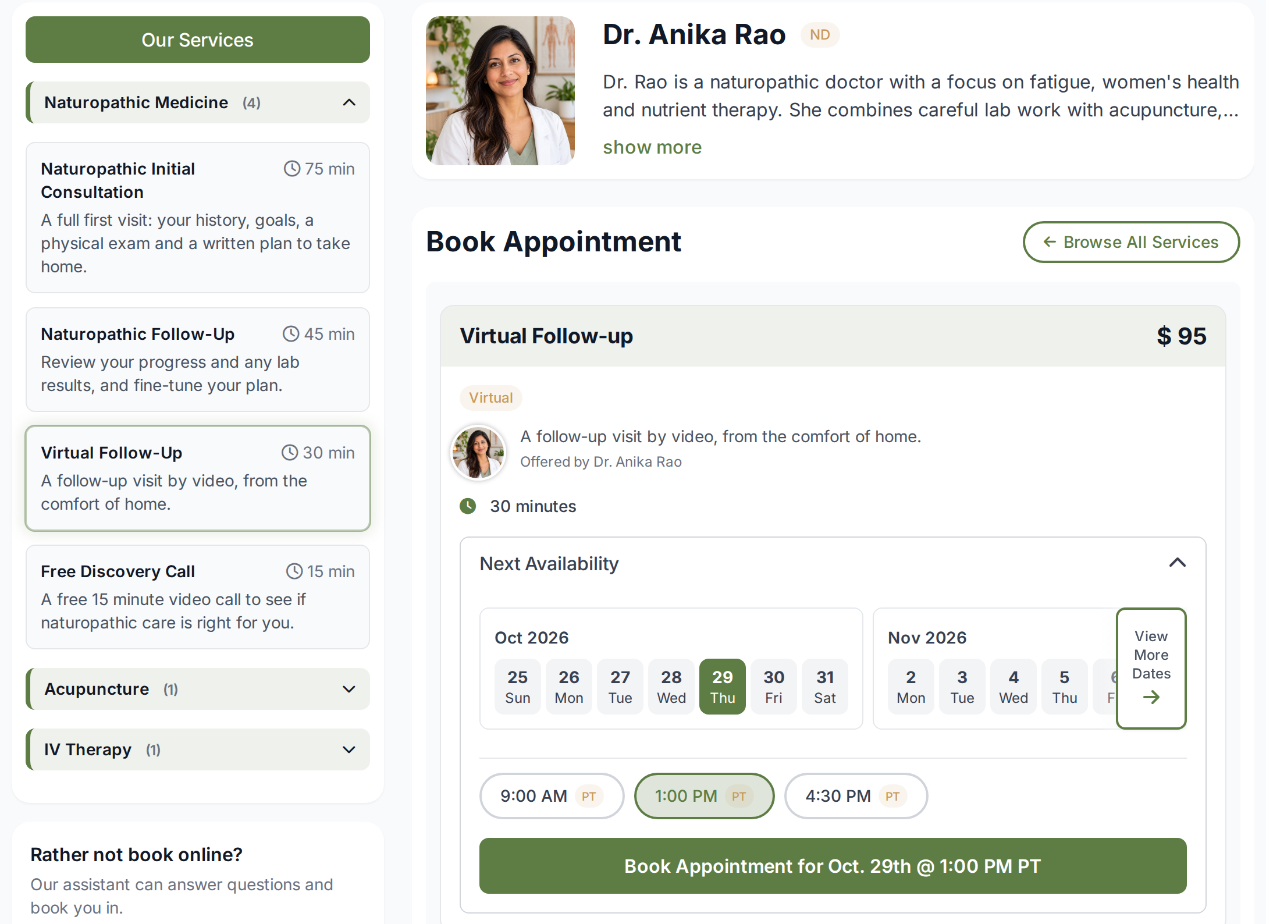Select Tuesday Oct 27 date
Image resolution: width=1266 pixels, height=924 pixels.
click(x=620, y=687)
